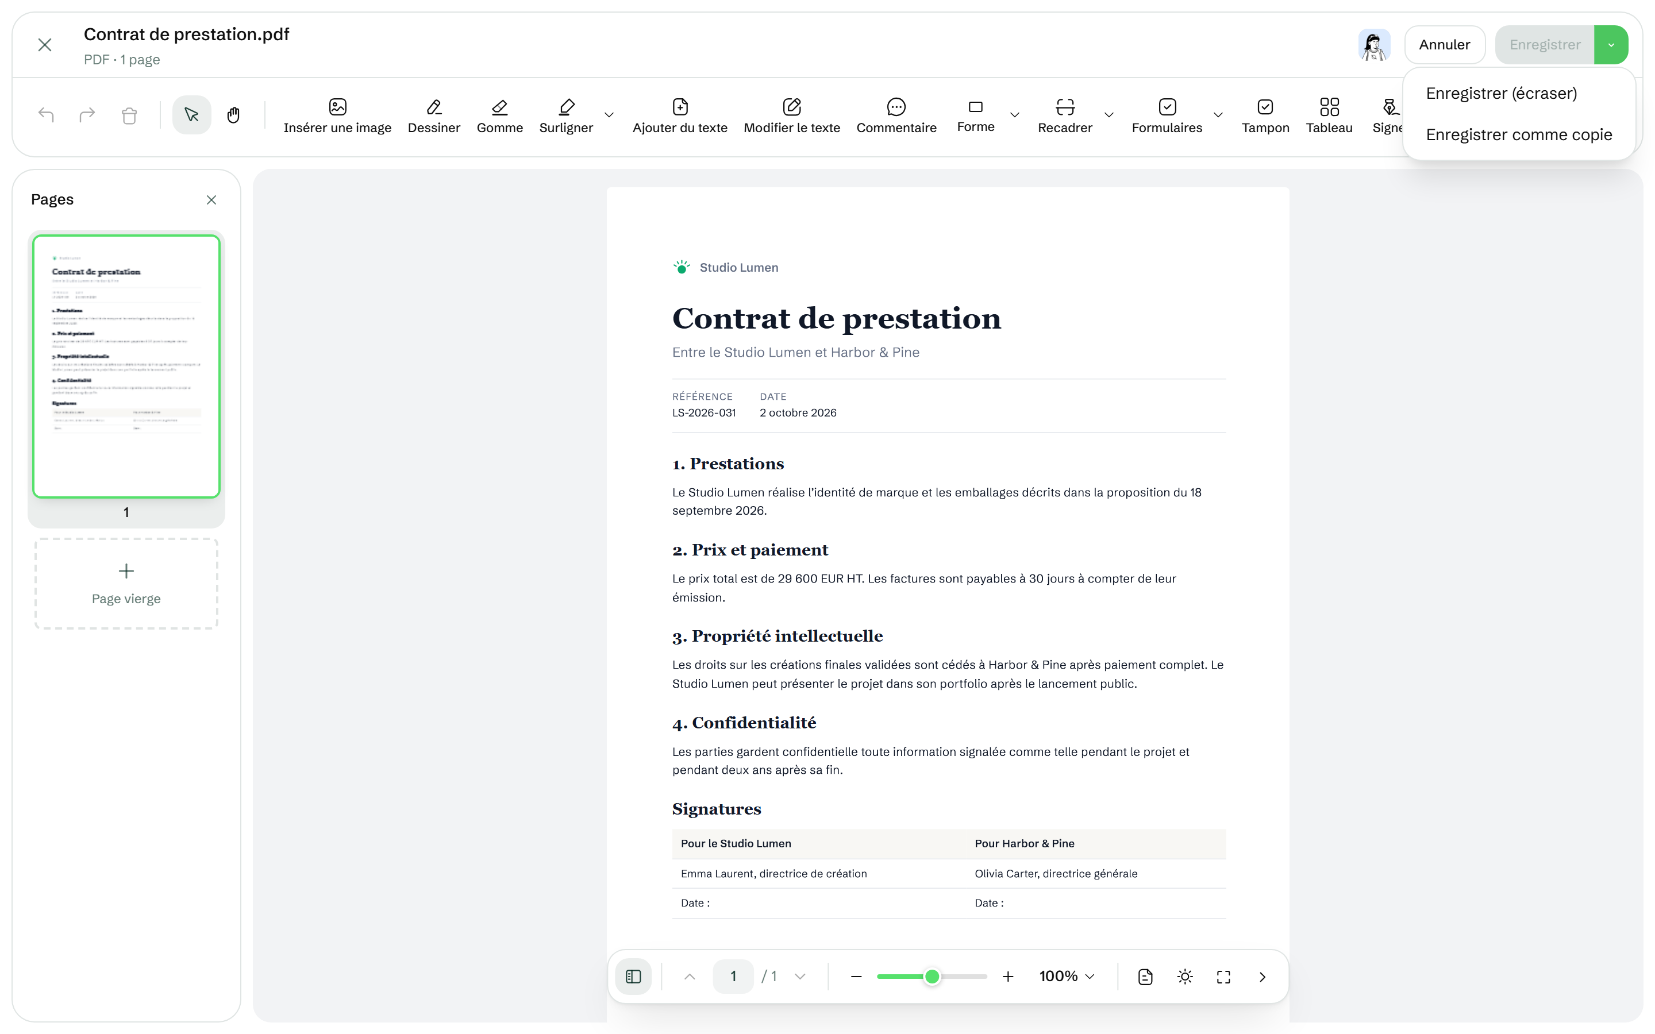Insert a Tableau
Viewport: 1655px width, 1034px height.
point(1329,115)
